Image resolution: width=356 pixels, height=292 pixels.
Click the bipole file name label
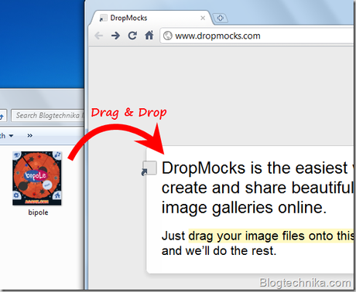point(38,212)
